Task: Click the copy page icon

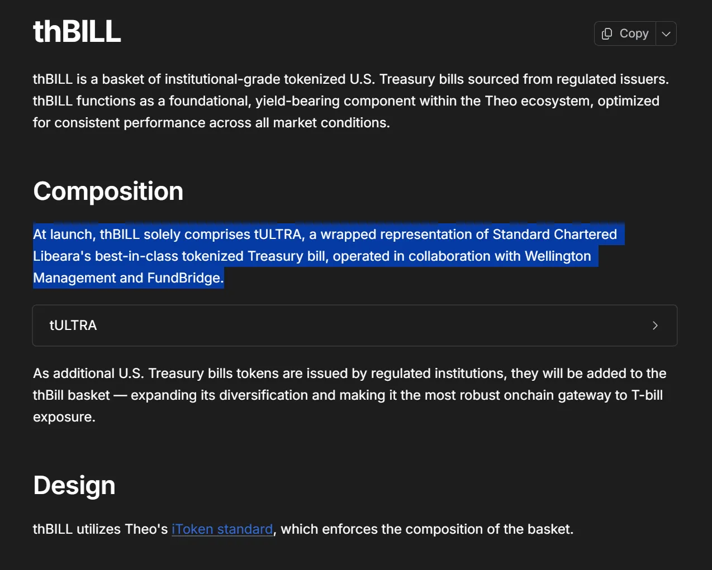Action: point(607,34)
